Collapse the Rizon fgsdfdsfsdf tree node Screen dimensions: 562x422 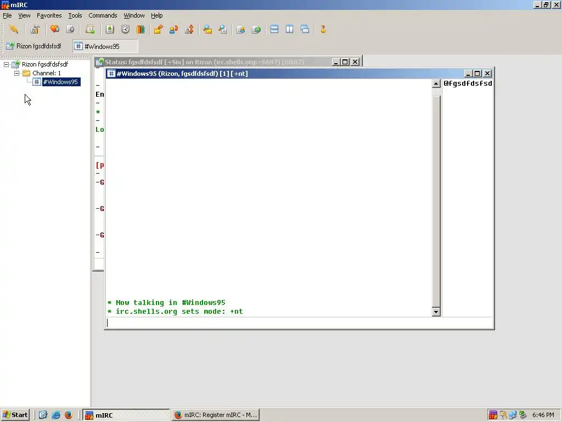[x=7, y=65]
